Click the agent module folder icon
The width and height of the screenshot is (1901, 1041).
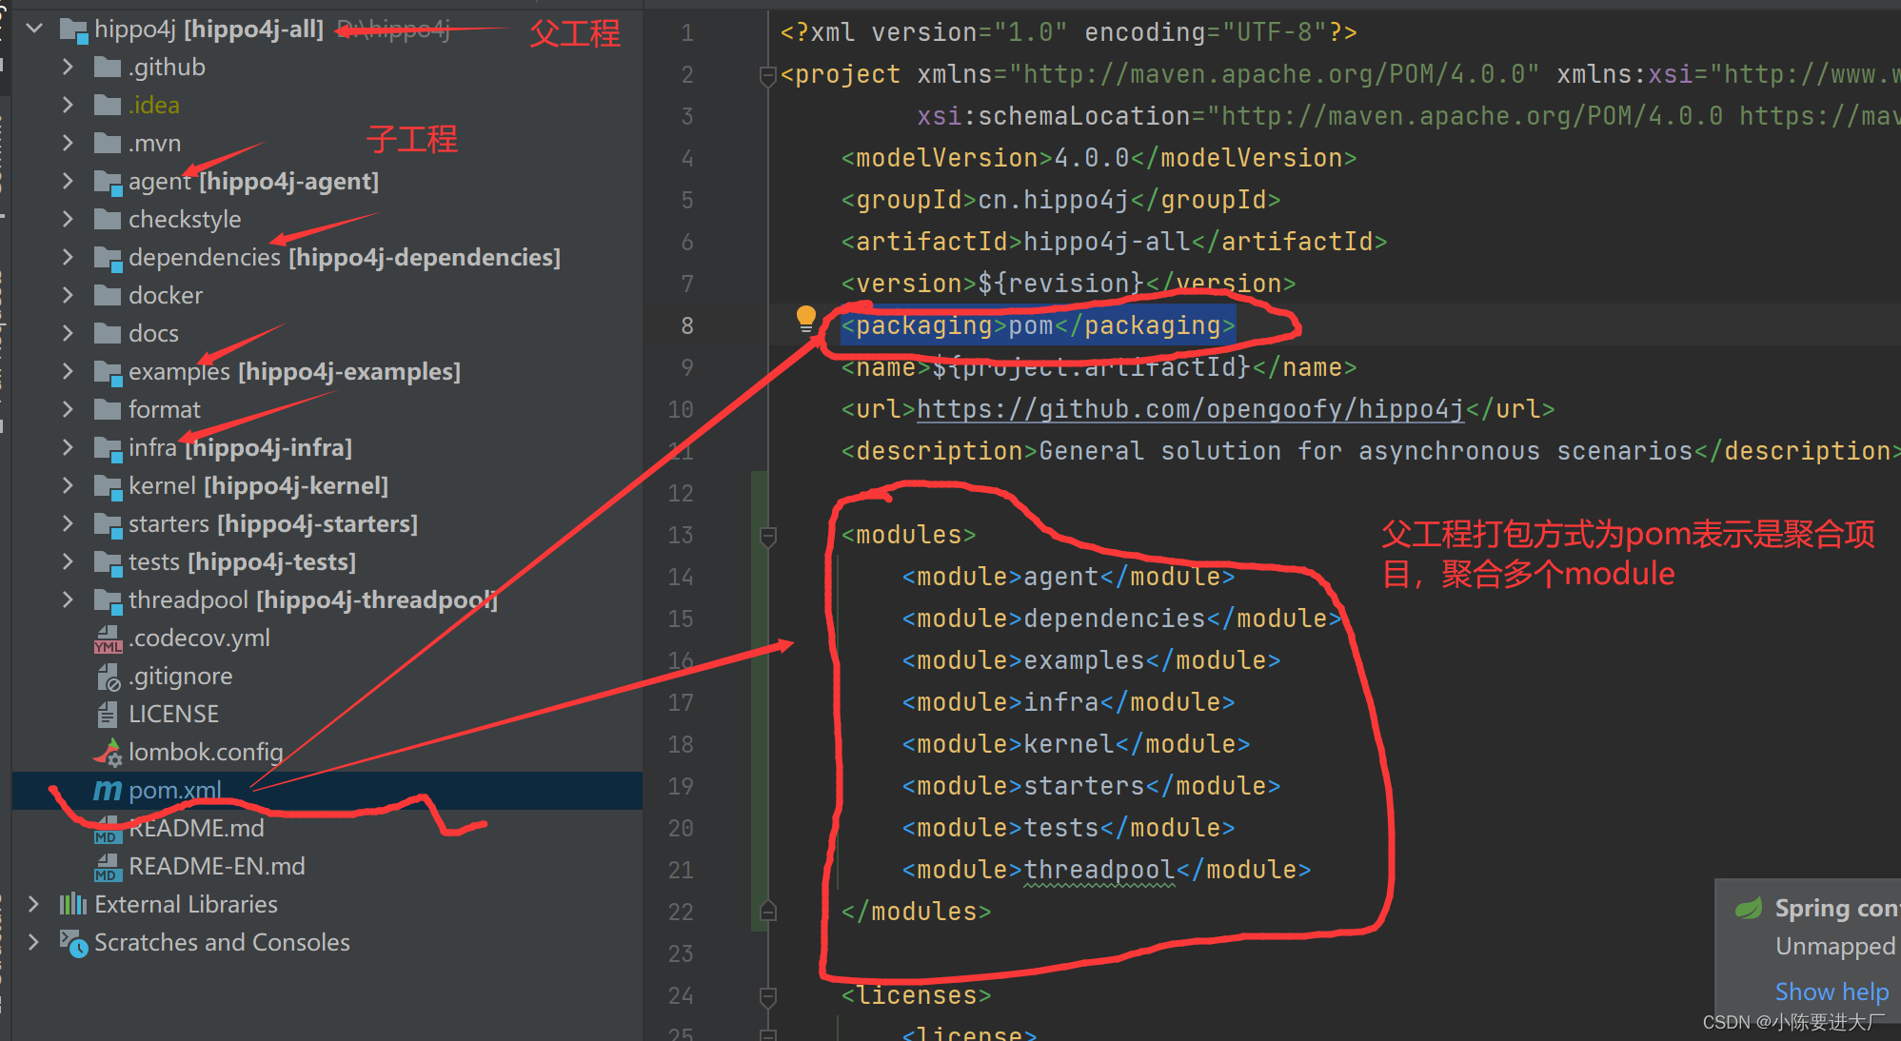[x=108, y=182]
